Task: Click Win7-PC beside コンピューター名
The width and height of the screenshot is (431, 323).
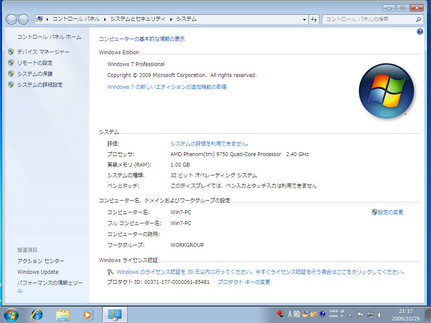Action: (x=181, y=212)
